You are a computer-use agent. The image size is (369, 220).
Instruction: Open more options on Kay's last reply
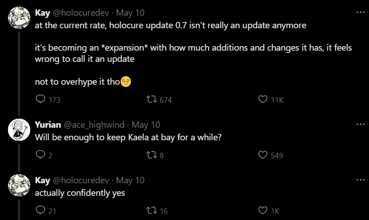[360, 180]
